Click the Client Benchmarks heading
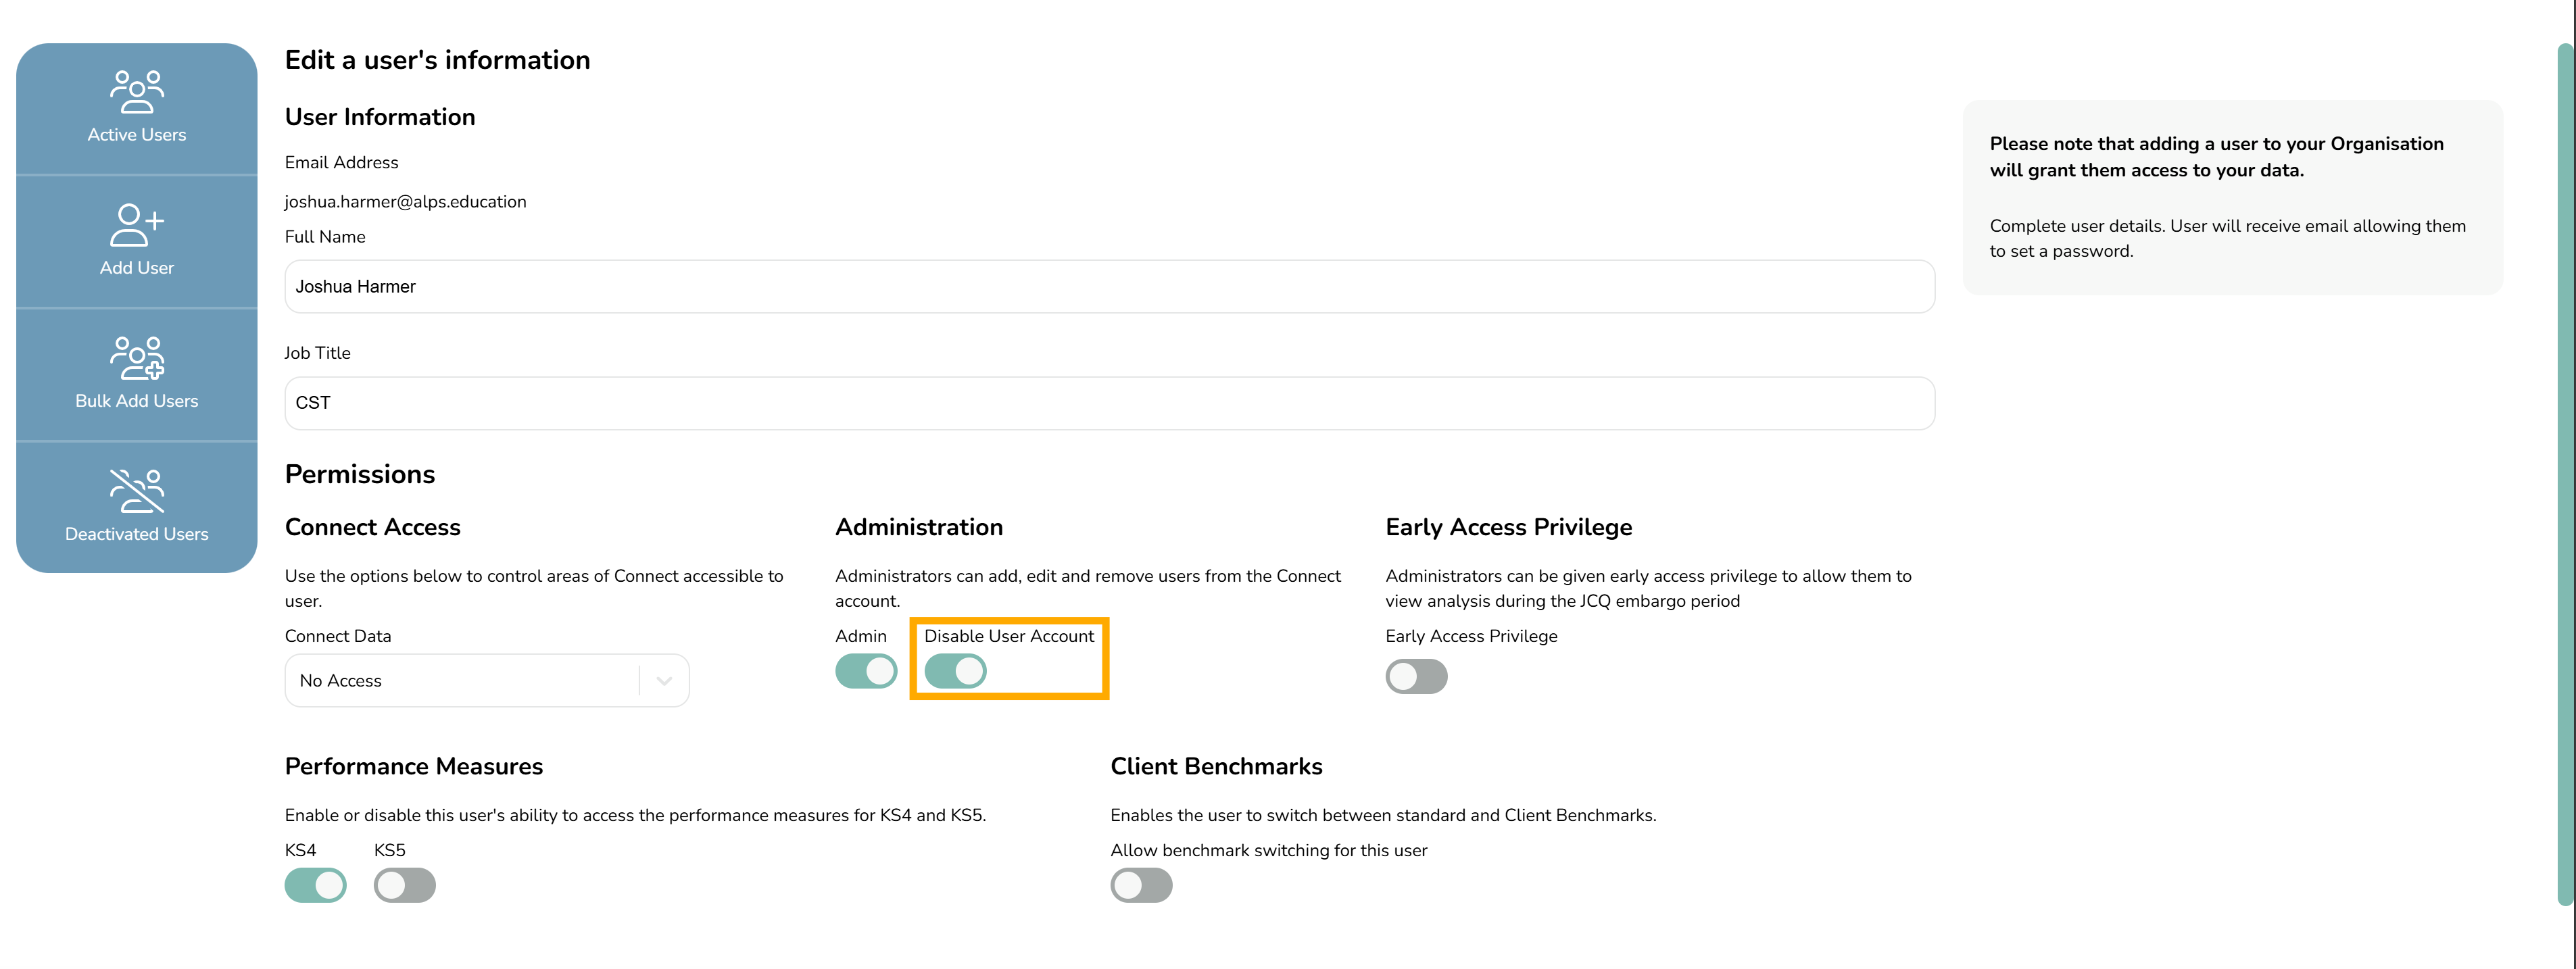Viewport: 2576px width, 969px height. point(1216,767)
